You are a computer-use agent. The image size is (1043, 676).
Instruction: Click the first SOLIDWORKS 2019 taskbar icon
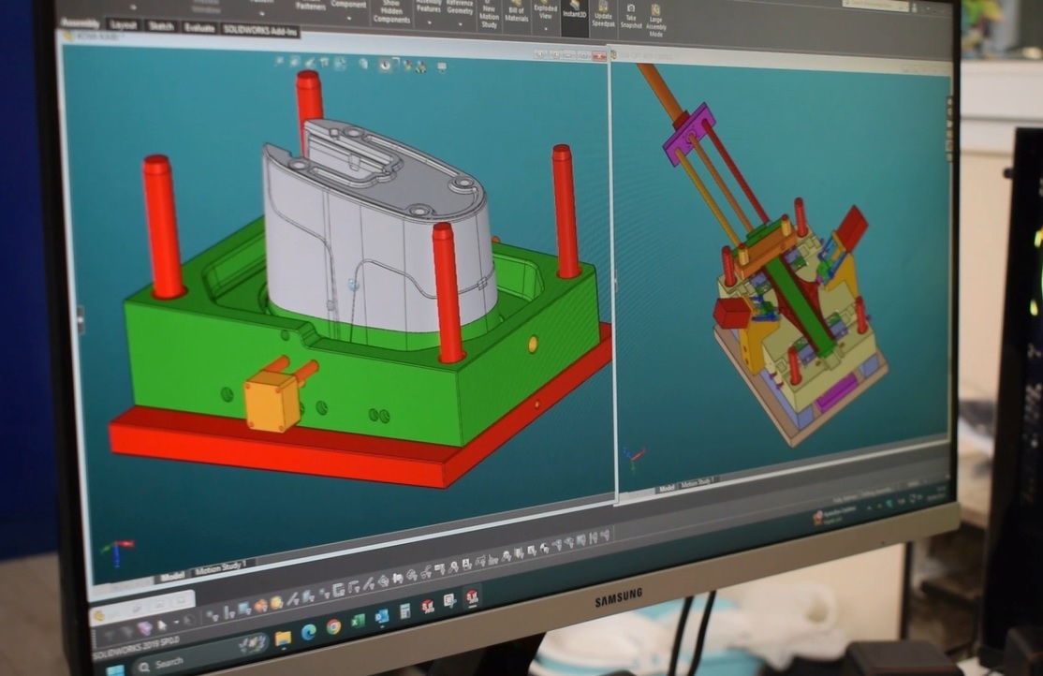[427, 607]
